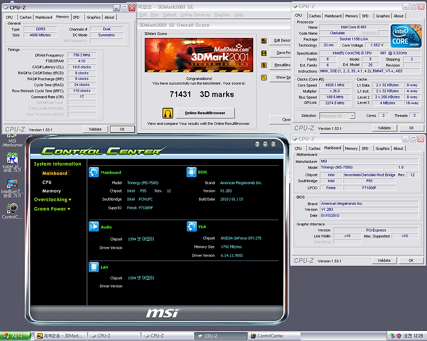Viewport: 427px width, 341px height.
Task: Open About tab in mainboard CPU-Z window
Action: (x=398, y=149)
